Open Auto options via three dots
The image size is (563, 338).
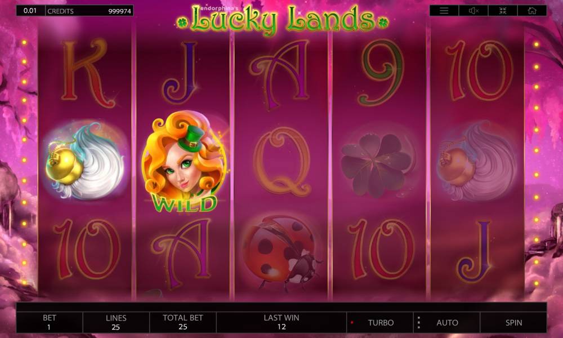(419, 323)
